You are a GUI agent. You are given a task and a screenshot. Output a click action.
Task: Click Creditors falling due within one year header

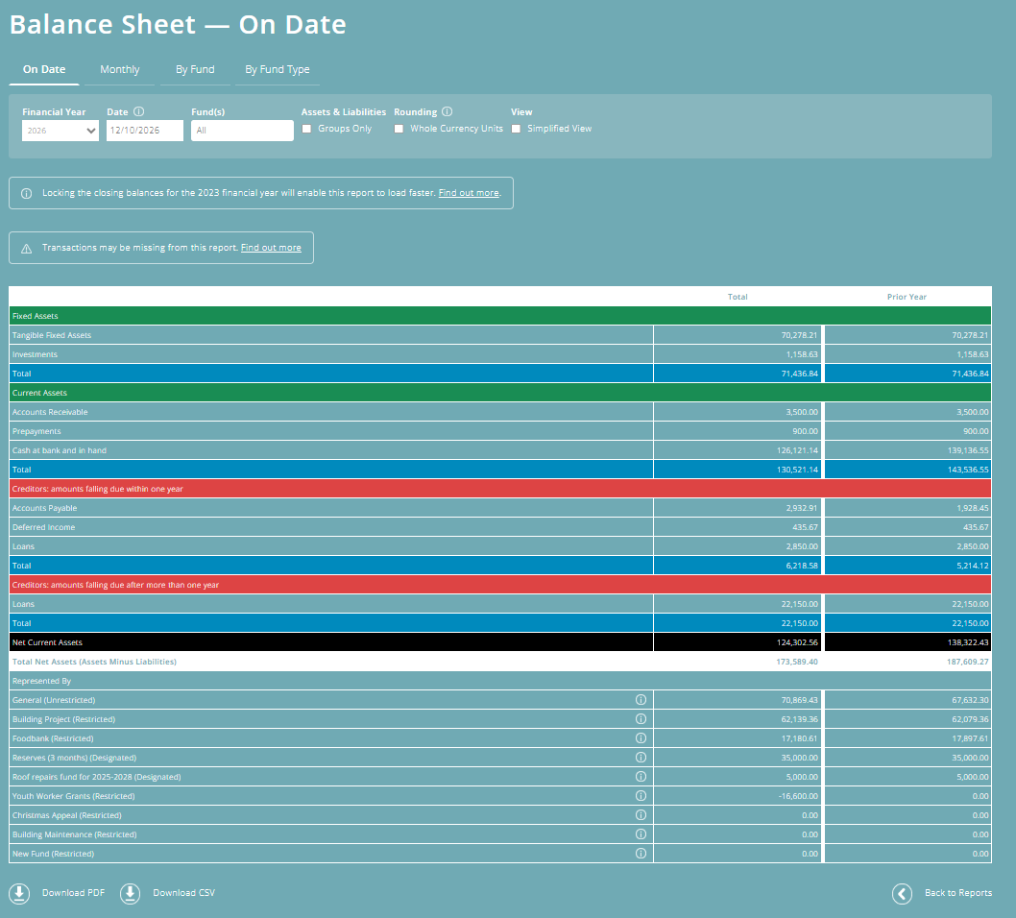click(x=500, y=489)
